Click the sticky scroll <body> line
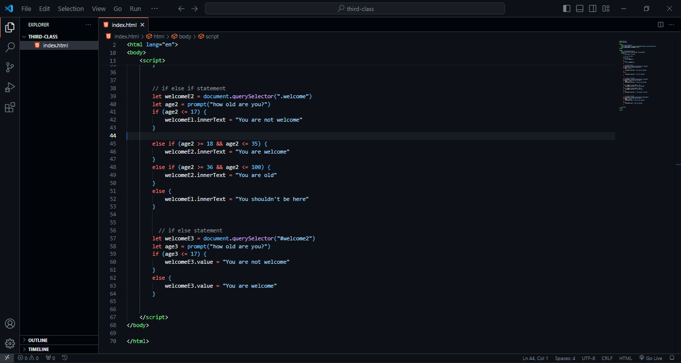Image resolution: width=681 pixels, height=363 pixels. pos(136,53)
